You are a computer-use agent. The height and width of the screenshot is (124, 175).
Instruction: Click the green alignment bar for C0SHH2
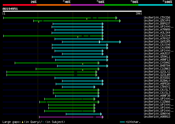57,63
